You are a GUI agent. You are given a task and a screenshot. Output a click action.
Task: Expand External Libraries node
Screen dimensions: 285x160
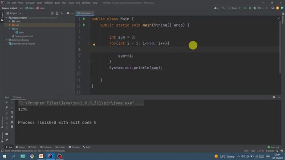(7, 40)
